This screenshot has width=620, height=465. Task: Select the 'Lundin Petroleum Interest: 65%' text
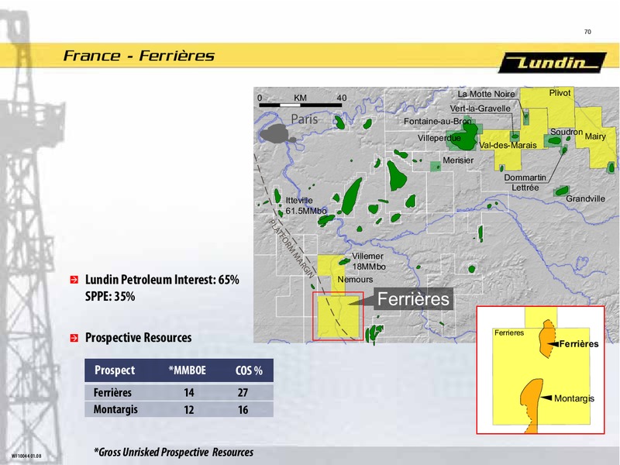point(162,280)
